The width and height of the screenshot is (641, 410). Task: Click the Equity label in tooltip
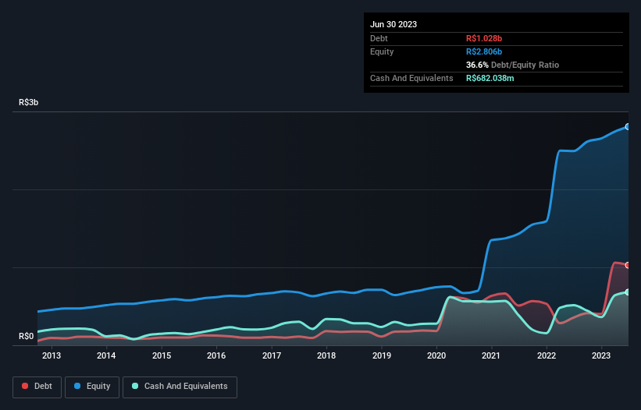pos(382,51)
